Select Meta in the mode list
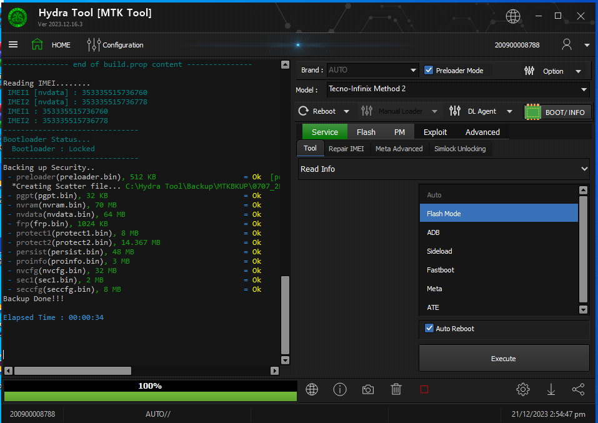598x423 pixels. coord(499,289)
